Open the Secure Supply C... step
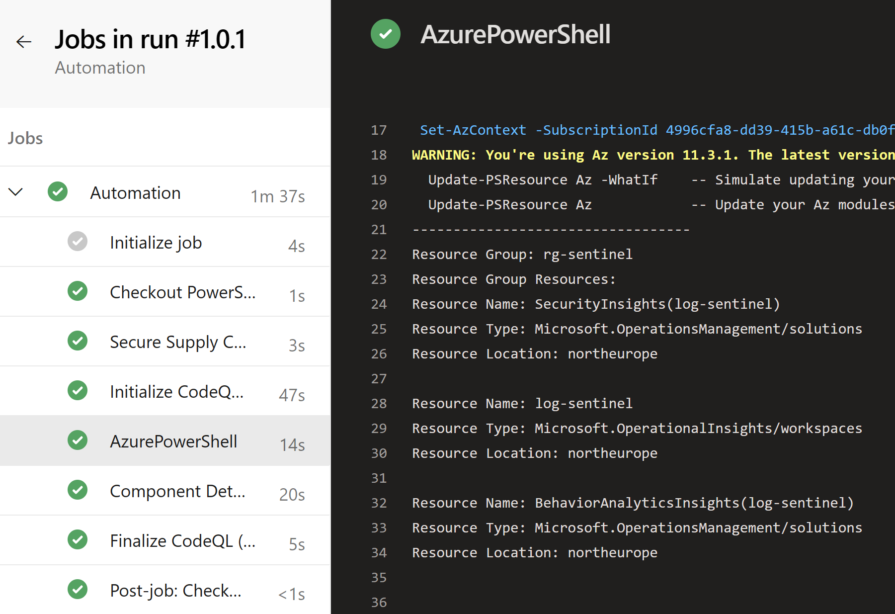 [x=165, y=342]
